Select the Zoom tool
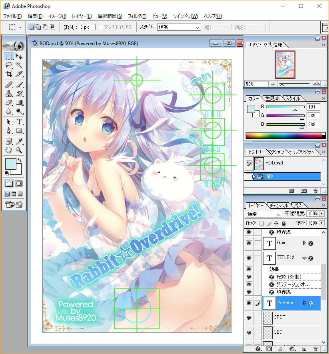Viewport: 329px width, 354px height. (x=19, y=150)
